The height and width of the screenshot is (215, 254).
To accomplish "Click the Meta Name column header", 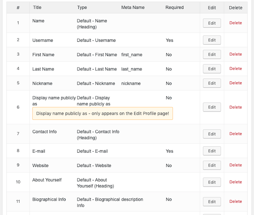I will tap(133, 8).
